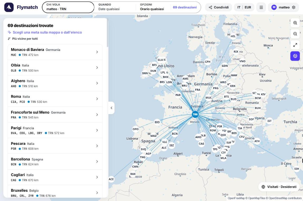The width and height of the screenshot is (303, 201).
Task: Expand the Roma row chevron
Action: 97,99
